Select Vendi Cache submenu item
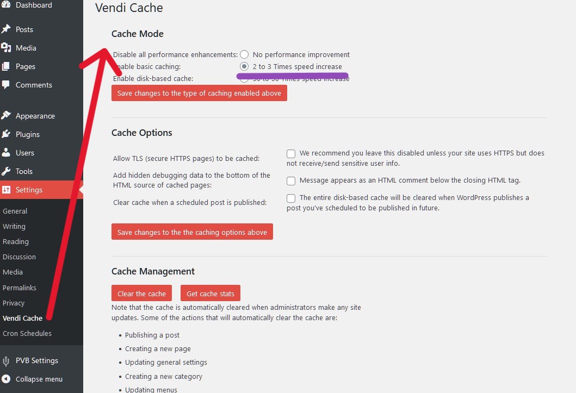This screenshot has height=393, width=576. (22, 318)
